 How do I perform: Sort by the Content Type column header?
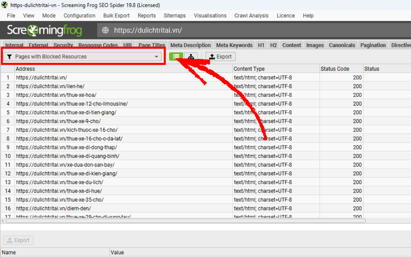tap(249, 69)
